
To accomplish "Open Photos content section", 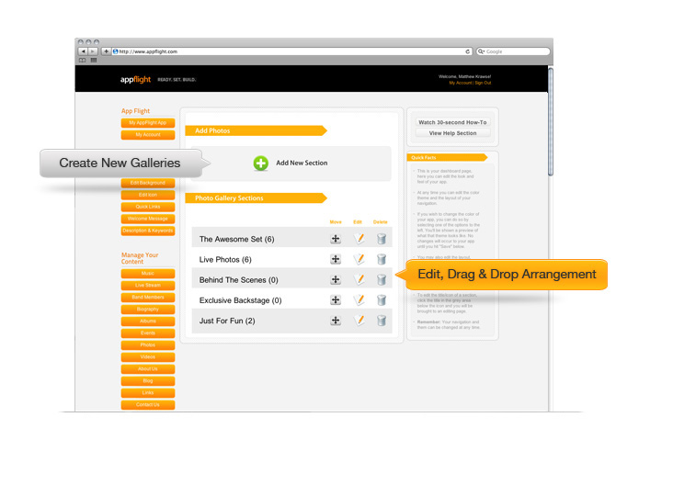I will click(148, 345).
